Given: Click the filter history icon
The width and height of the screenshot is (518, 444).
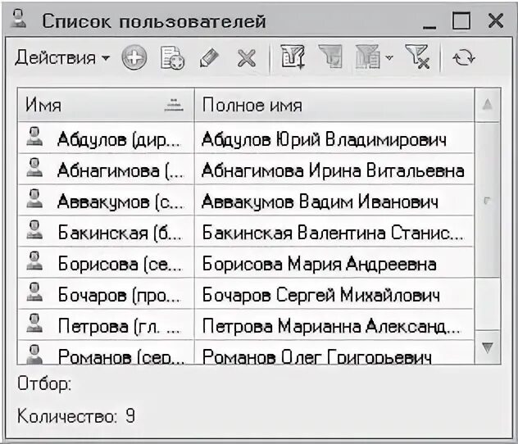Looking at the screenshot, I should [368, 57].
